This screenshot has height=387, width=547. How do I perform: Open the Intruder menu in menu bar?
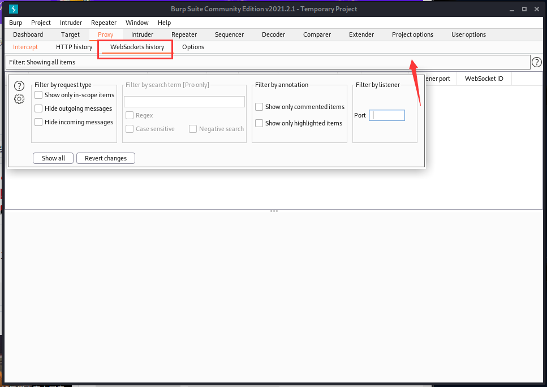click(x=71, y=23)
